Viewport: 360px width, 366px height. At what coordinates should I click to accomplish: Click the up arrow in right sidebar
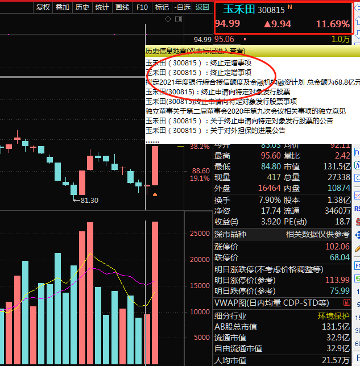pos(358,21)
